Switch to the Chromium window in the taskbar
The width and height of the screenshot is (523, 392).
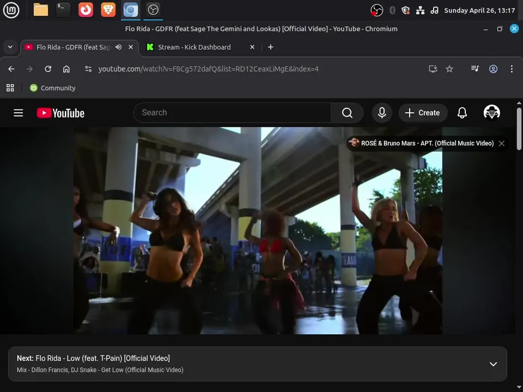tap(131, 10)
